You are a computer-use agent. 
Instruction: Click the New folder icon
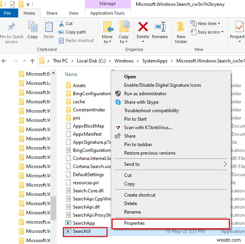(181, 27)
